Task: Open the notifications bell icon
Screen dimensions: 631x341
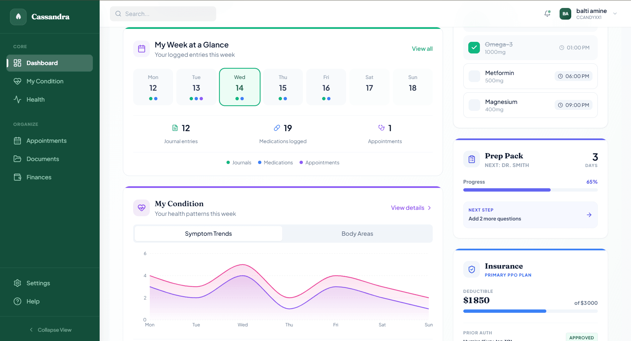Action: [x=547, y=14]
